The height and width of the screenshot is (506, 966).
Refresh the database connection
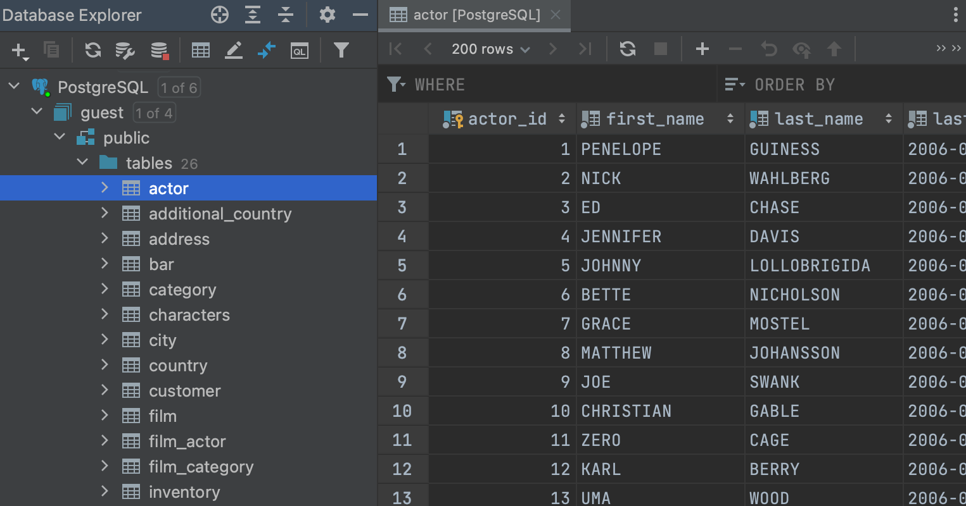(92, 49)
